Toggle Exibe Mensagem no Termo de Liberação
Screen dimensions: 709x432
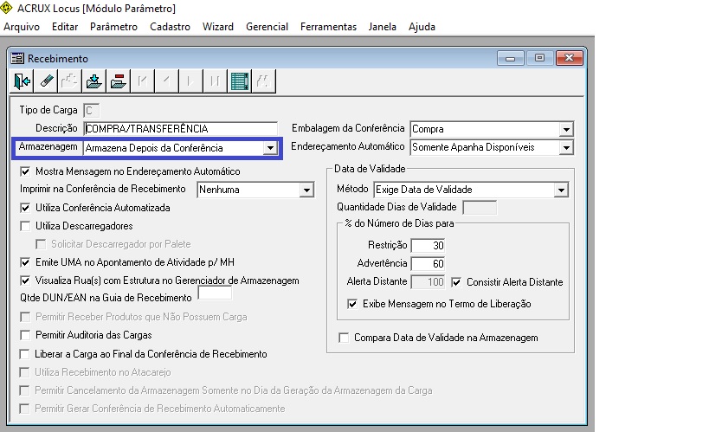click(x=352, y=304)
